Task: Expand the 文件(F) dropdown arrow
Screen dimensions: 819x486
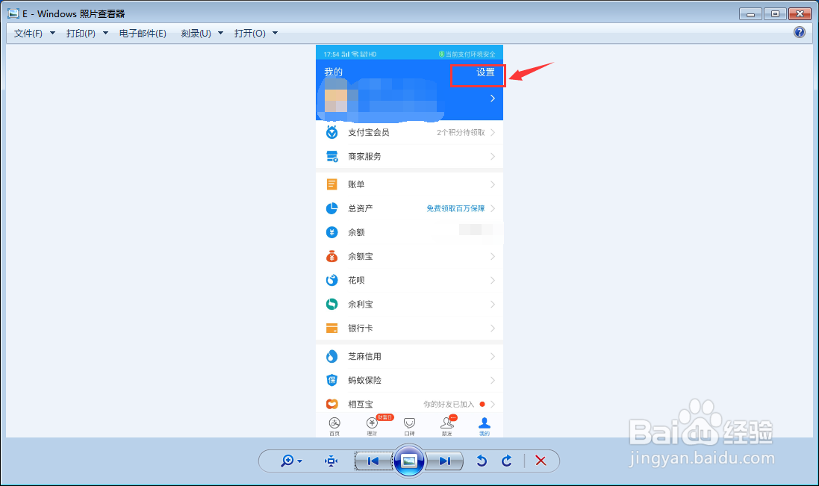Action: (52, 33)
